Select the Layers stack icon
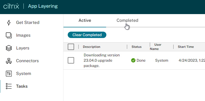This screenshot has height=101, width=205. click(x=9, y=48)
